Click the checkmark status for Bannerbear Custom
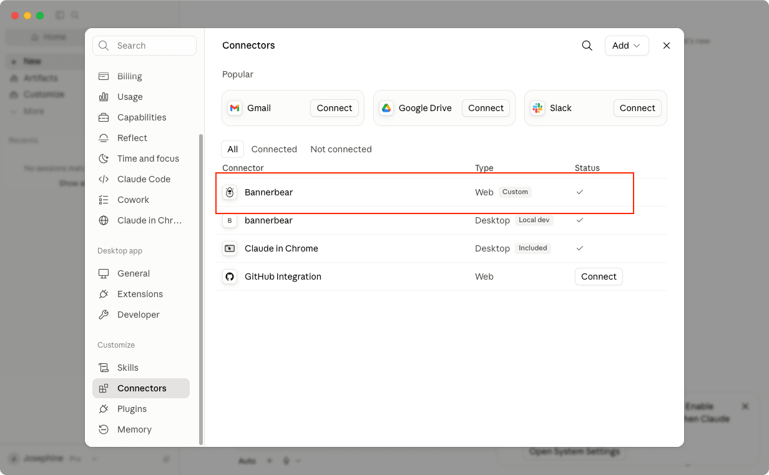 pos(580,192)
